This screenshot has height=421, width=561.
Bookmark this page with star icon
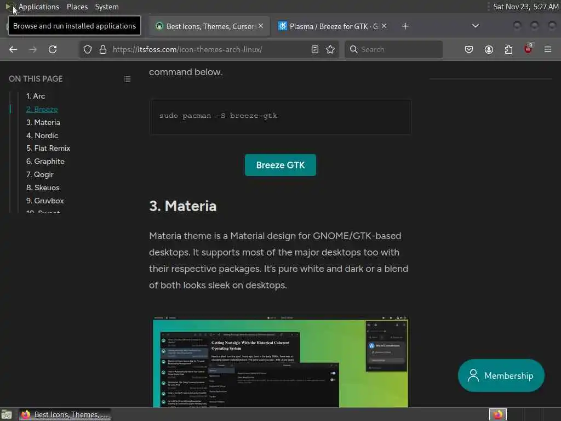[330, 49]
